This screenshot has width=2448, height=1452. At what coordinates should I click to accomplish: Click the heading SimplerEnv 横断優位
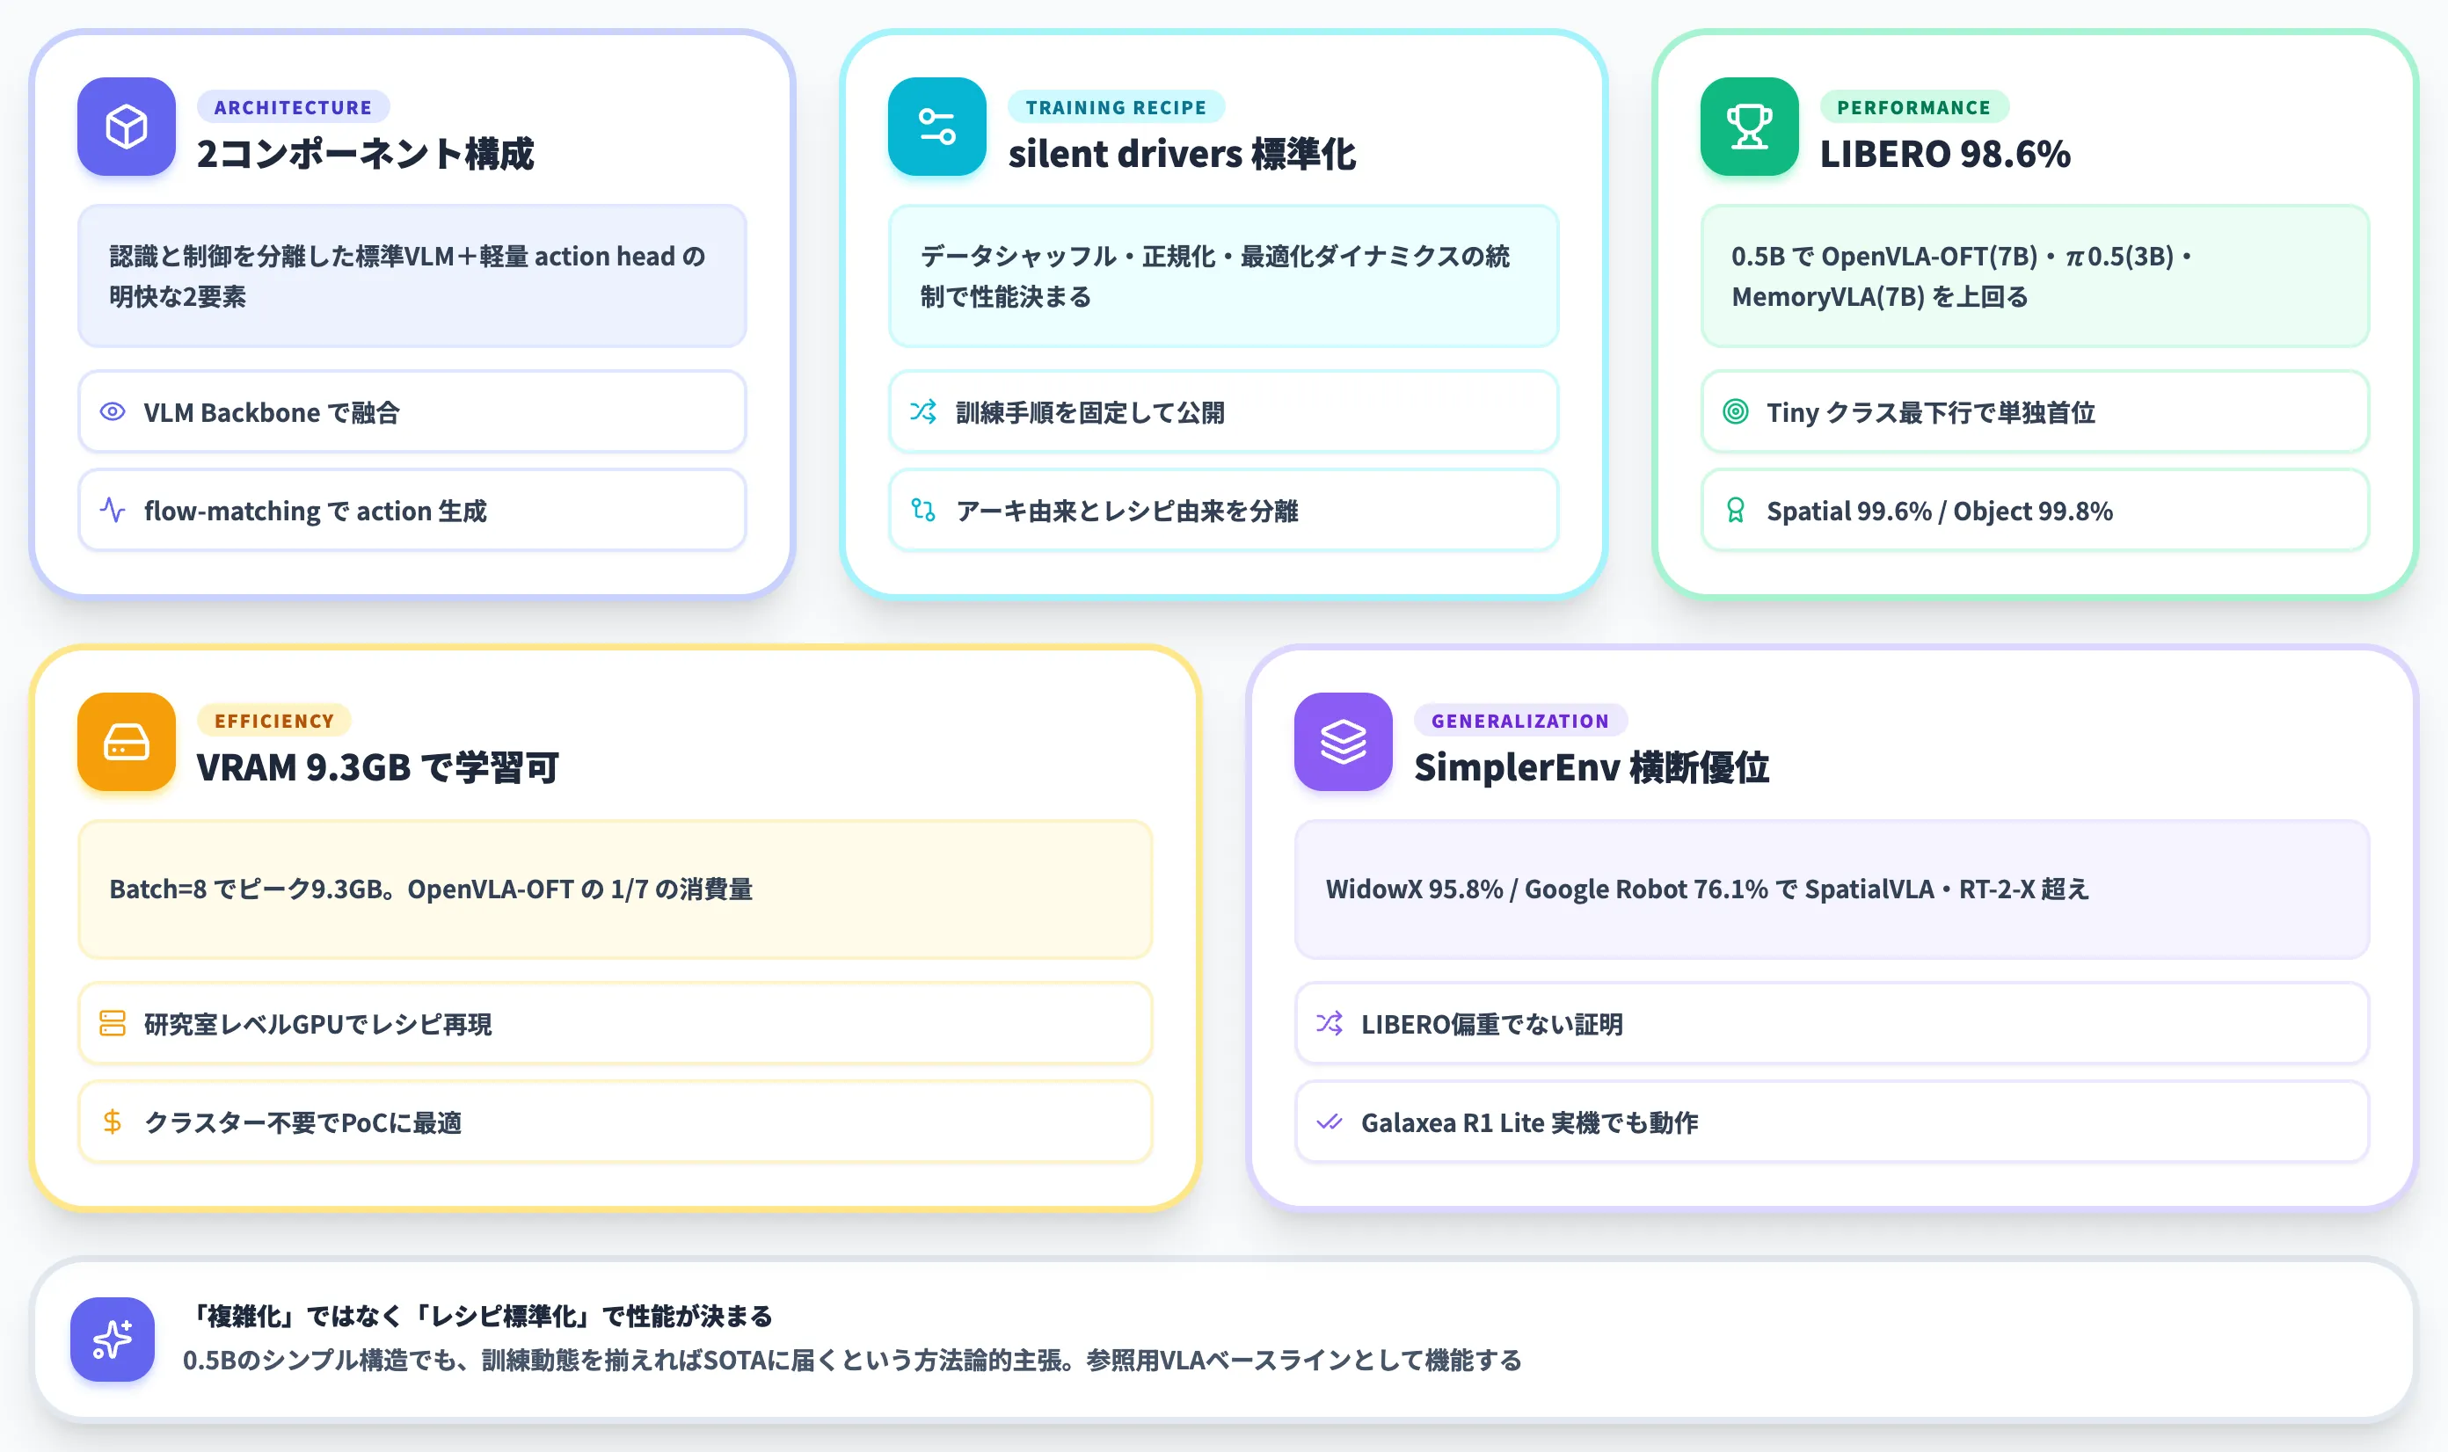coord(1592,767)
